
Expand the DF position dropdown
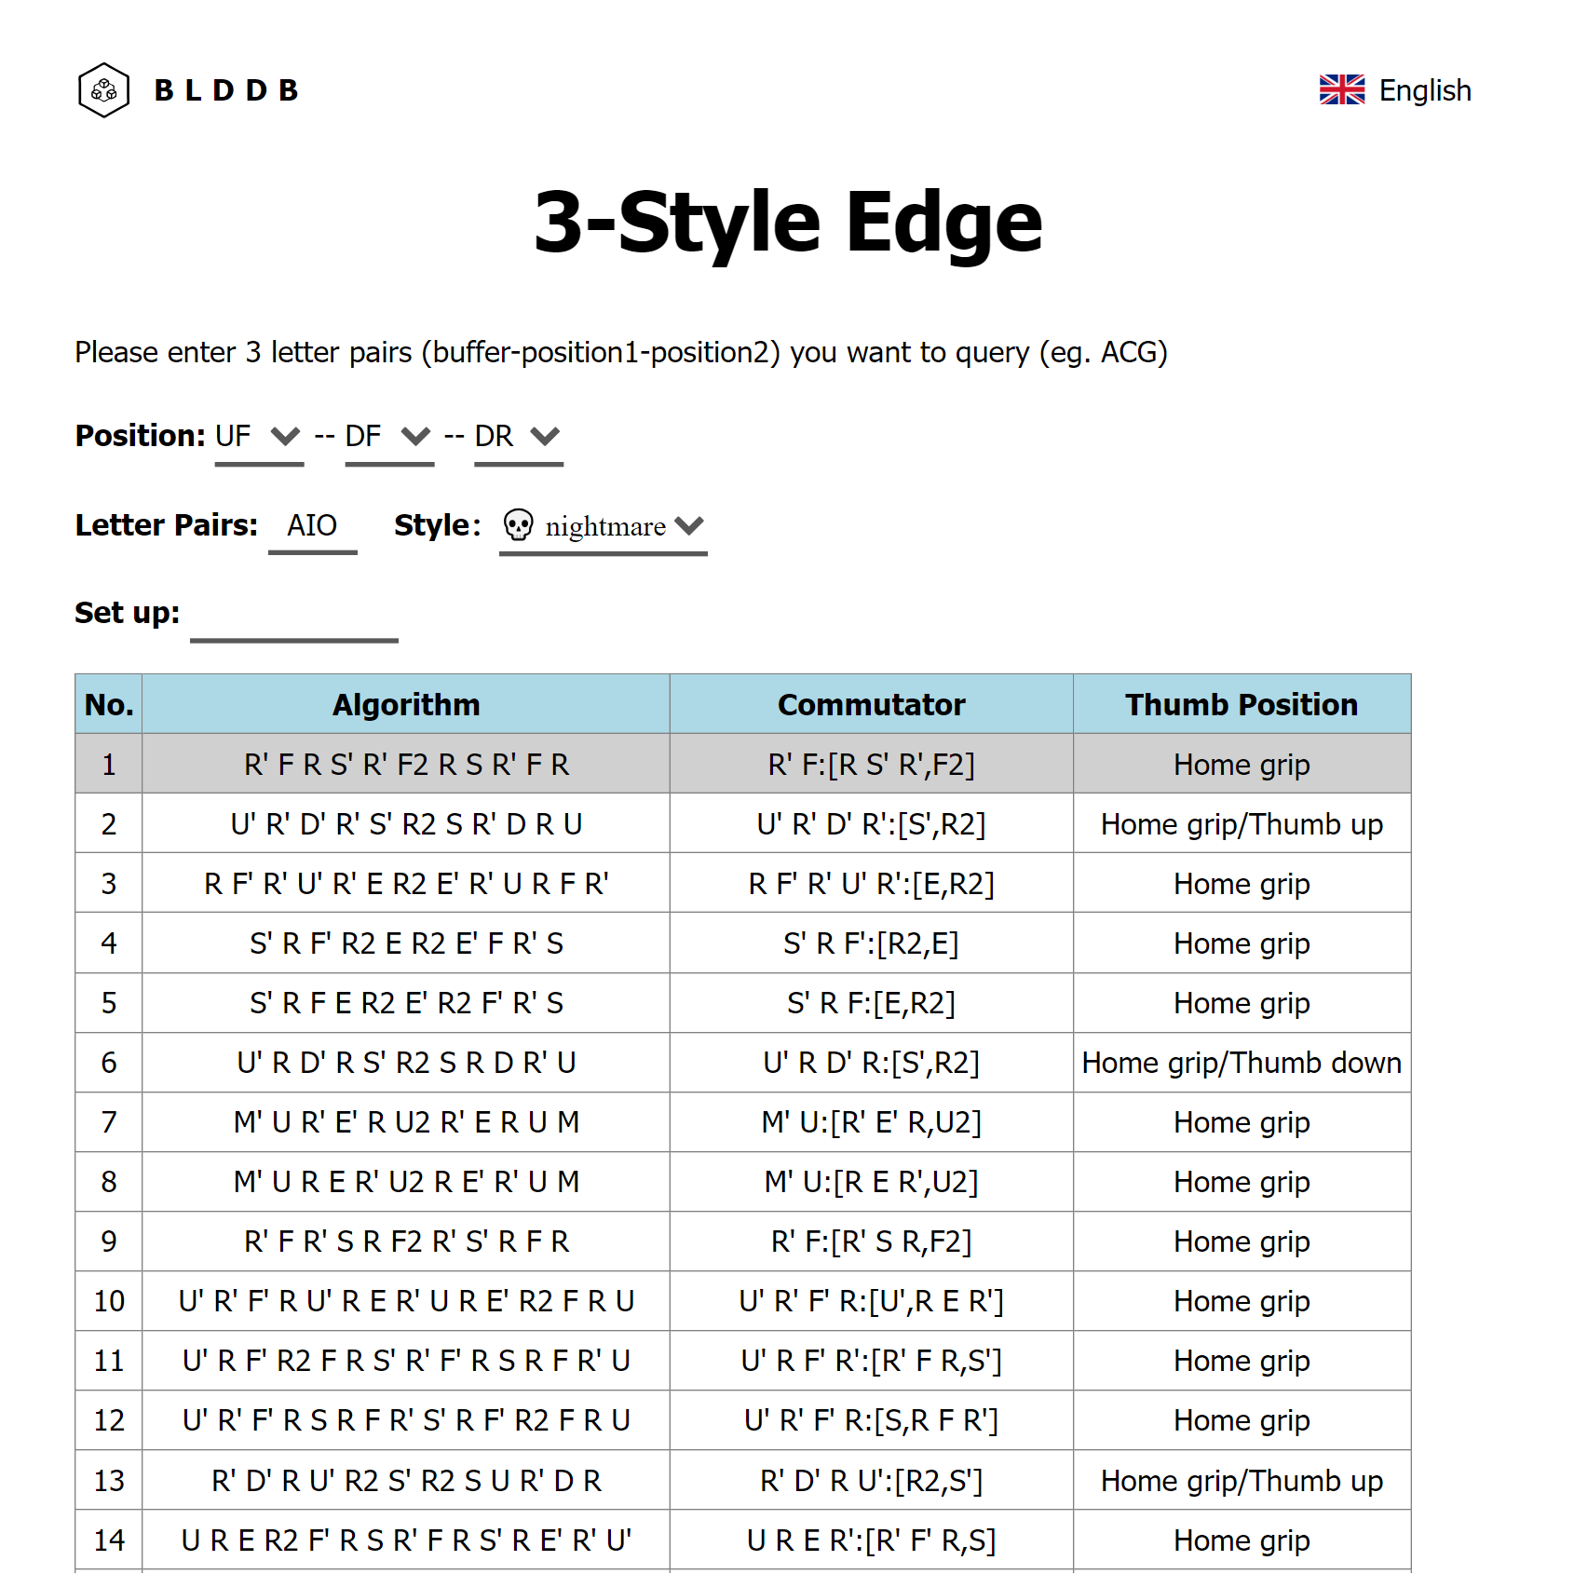point(388,436)
